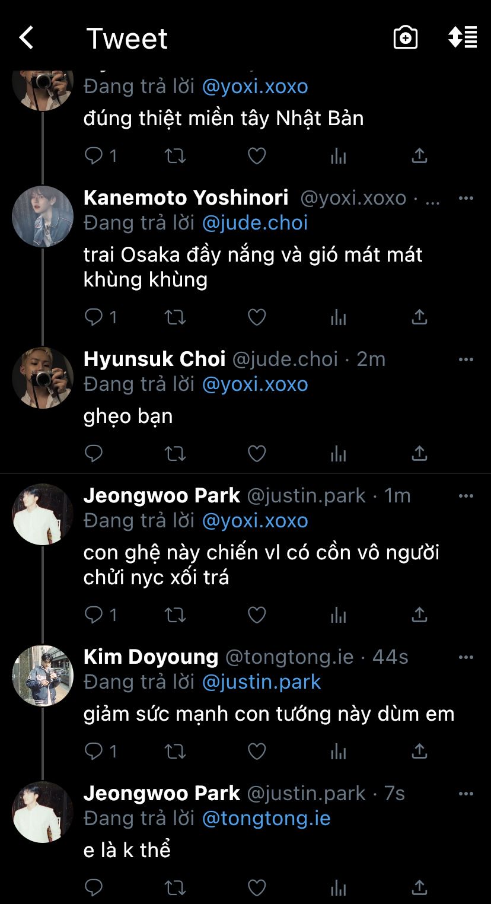Share Jeongwoo Park's "con ghệ này" tweet

[x=419, y=614]
